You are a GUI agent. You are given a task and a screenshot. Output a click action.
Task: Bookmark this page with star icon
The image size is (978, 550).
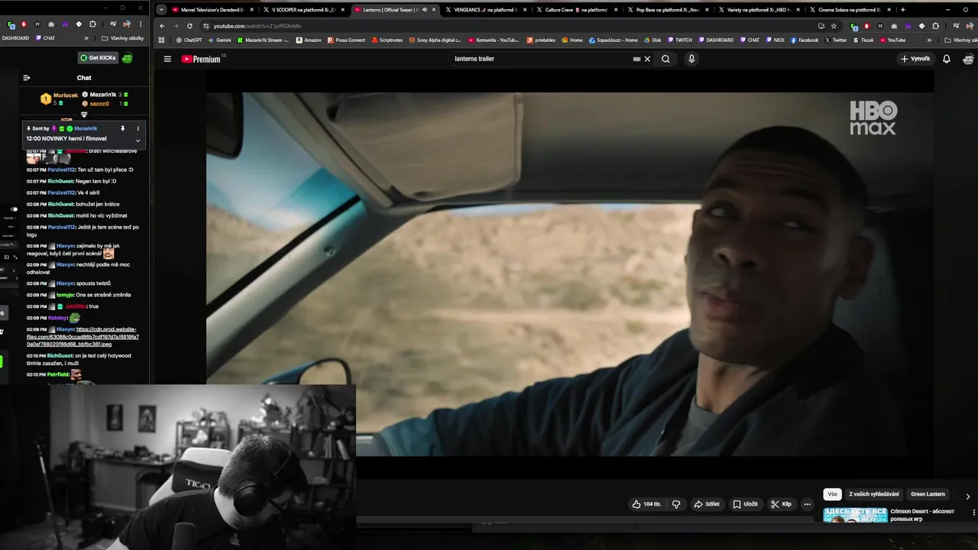[x=834, y=26]
